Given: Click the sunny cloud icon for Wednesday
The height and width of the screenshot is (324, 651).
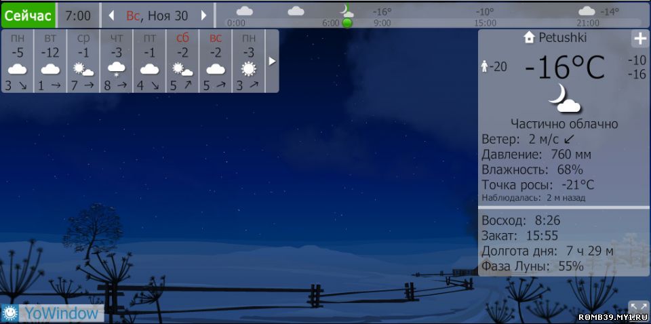Looking at the screenshot, I should [x=83, y=68].
